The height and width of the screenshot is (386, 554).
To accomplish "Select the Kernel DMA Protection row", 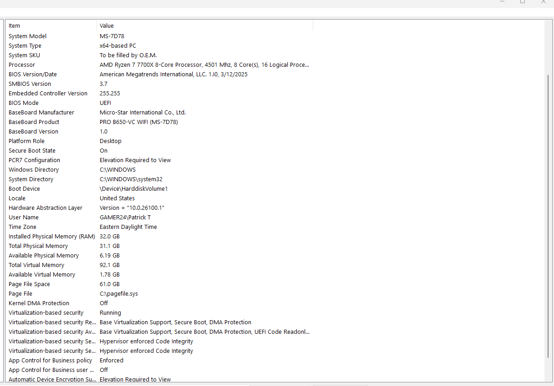I will point(159,303).
